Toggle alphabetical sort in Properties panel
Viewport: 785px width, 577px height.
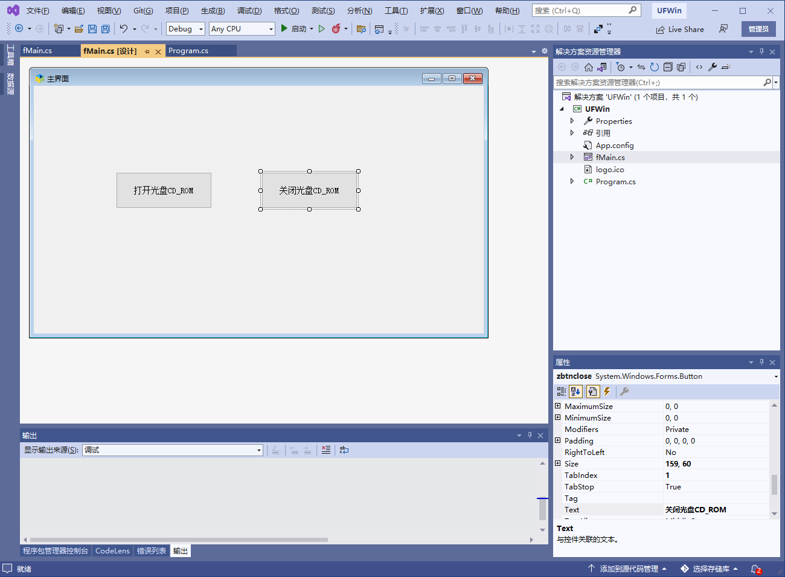[575, 392]
